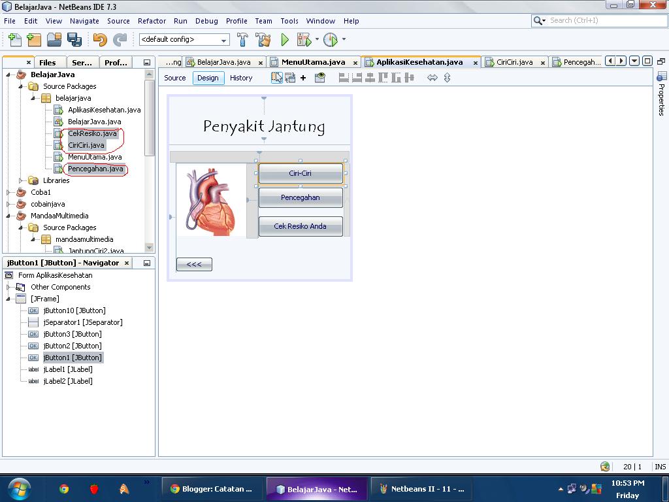The height and width of the screenshot is (502, 669).
Task: Expand Other Components in Navigator
Action: pos(8,288)
